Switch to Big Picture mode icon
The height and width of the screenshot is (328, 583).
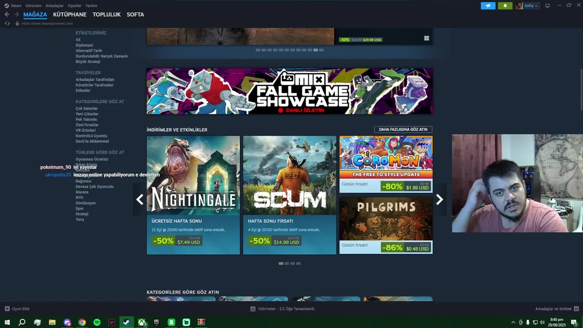tap(547, 5)
